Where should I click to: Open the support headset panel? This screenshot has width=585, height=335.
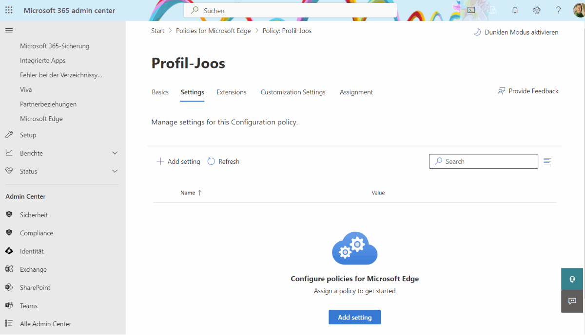tap(572, 279)
